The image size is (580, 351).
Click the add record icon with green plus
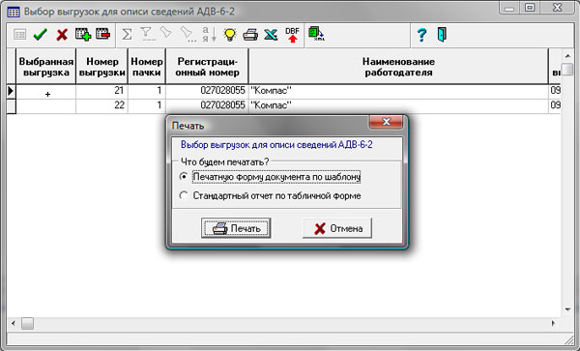point(83,35)
